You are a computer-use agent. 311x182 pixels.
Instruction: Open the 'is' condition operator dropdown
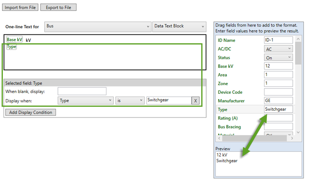pyautogui.click(x=130, y=100)
